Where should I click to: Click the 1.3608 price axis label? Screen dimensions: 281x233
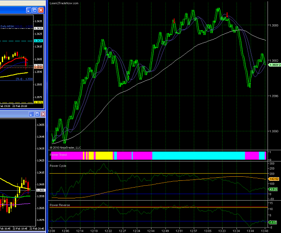[x=274, y=25]
